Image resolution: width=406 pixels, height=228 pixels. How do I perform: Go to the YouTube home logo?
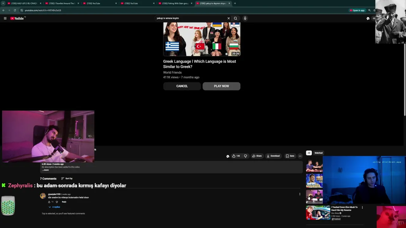17,18
